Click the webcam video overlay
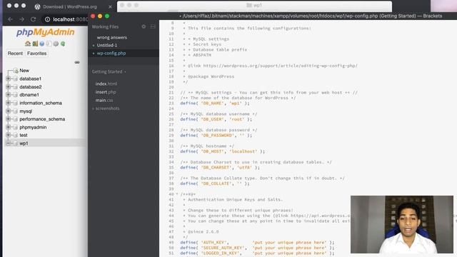Viewport: 457px width, 257px height. [x=402, y=224]
